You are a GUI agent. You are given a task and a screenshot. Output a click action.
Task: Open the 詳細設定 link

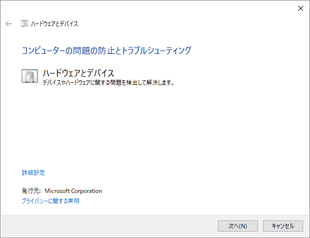click(x=33, y=172)
